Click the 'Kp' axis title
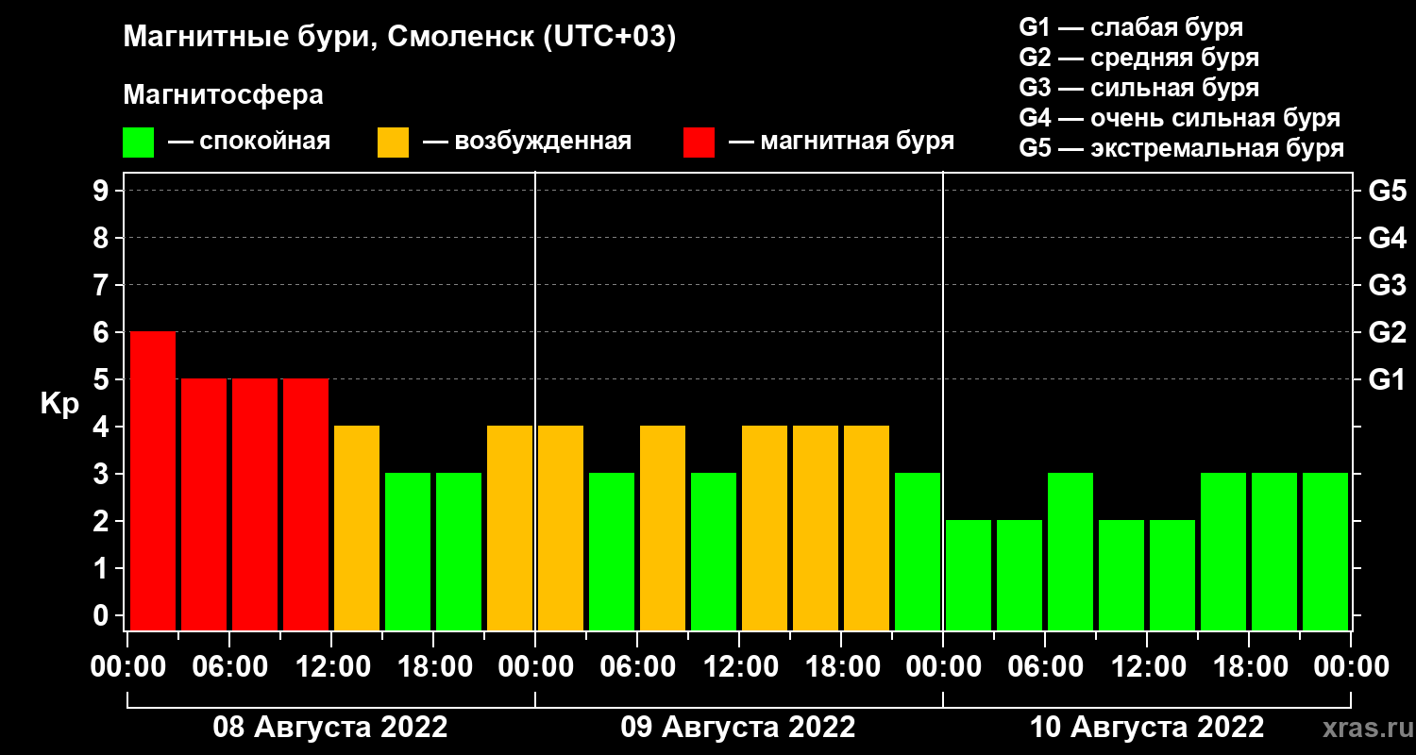Viewport: 1416px width, 755px height. pos(59,403)
